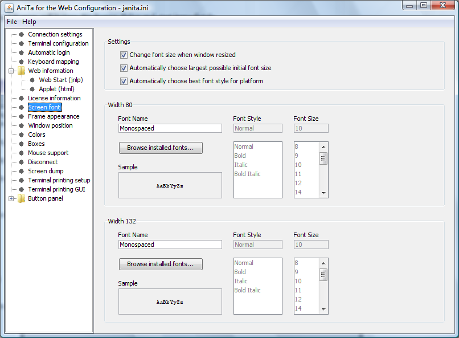This screenshot has height=338, width=459.
Task: Select Mouse support in the tree
Action: pyautogui.click(x=48, y=153)
